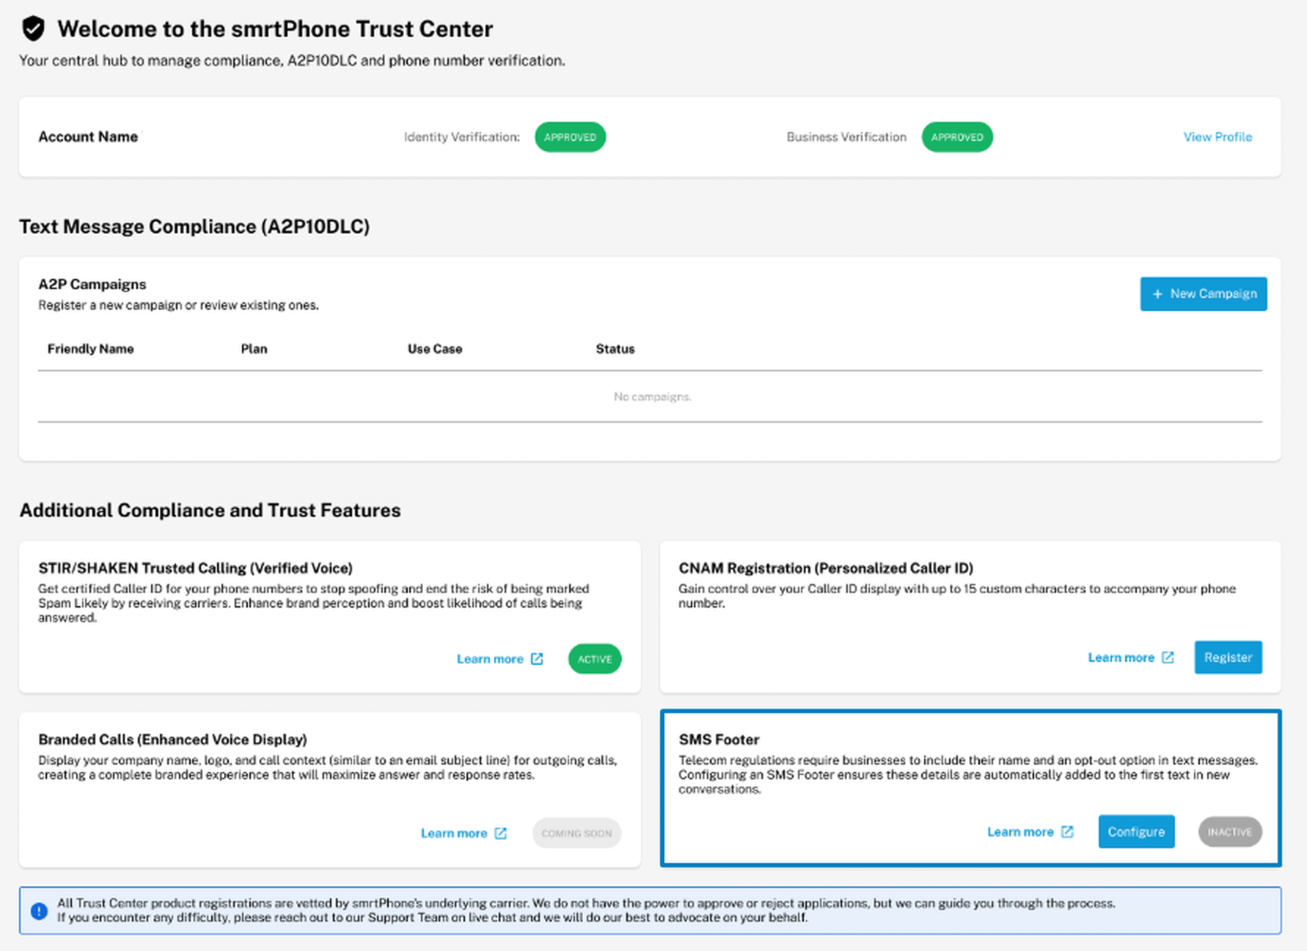Select the Status column header
This screenshot has width=1307, height=951.
pos(615,349)
